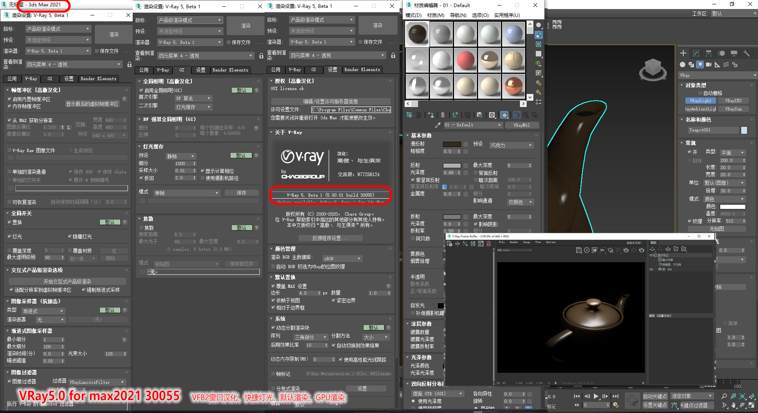This screenshot has width=758, height=413.
Task: Click the A|B compare icon in VFB history
Action: tap(457, 244)
